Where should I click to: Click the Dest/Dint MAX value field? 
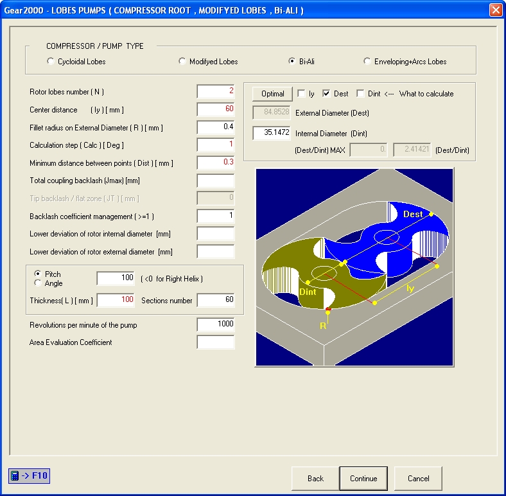[x=369, y=150]
